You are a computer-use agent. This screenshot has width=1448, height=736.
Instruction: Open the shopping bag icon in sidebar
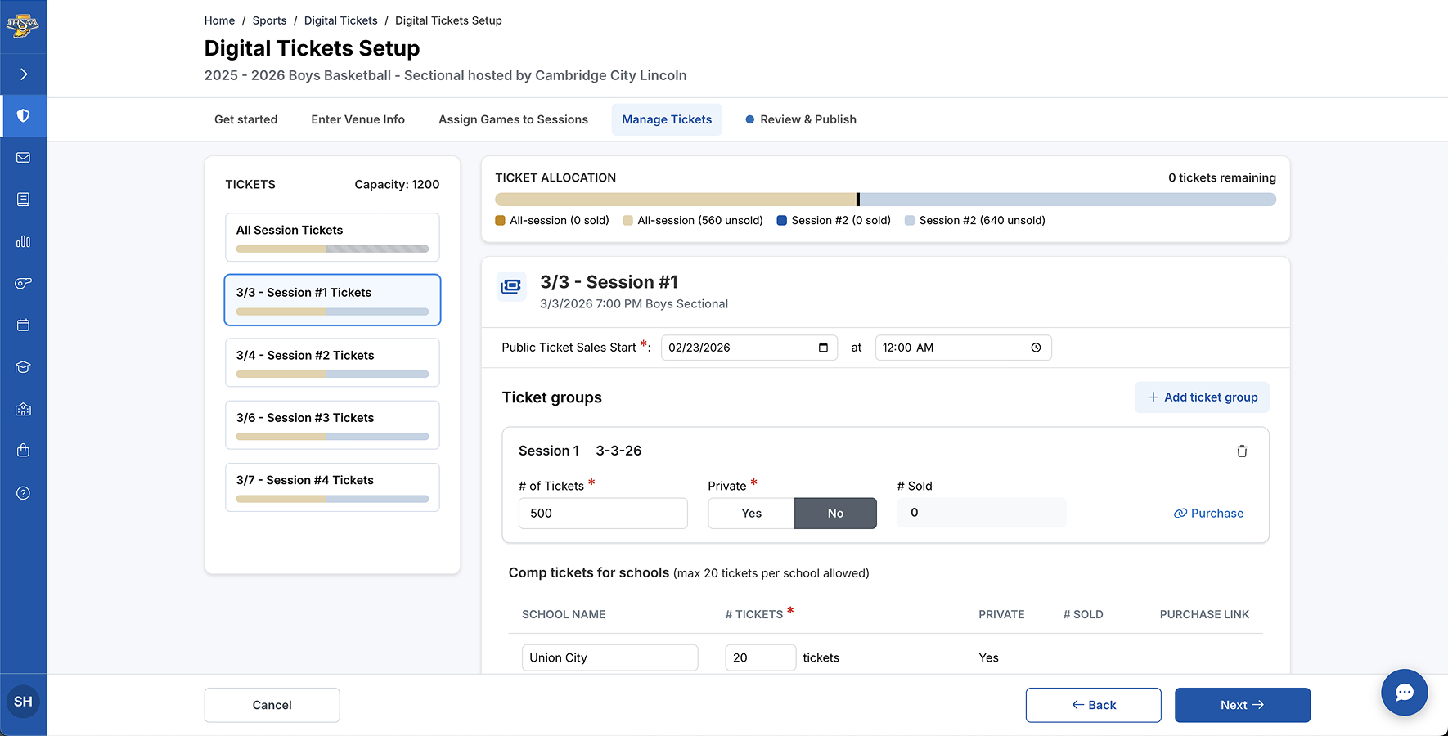[x=24, y=451]
